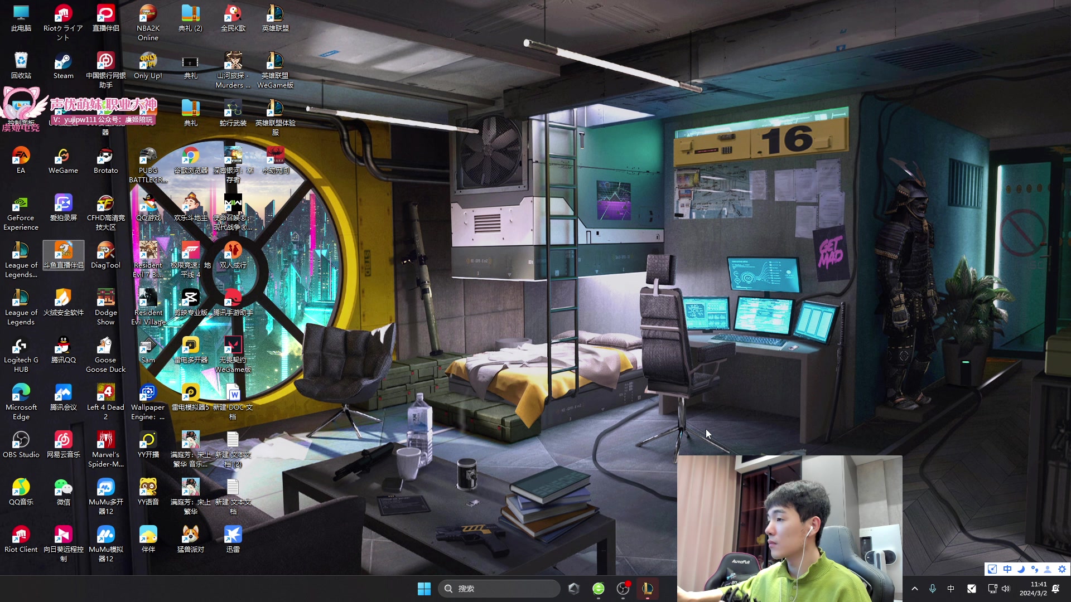Image resolution: width=1071 pixels, height=602 pixels.
Task: Open the 剪映专业版 desktop icon
Action: 190,303
